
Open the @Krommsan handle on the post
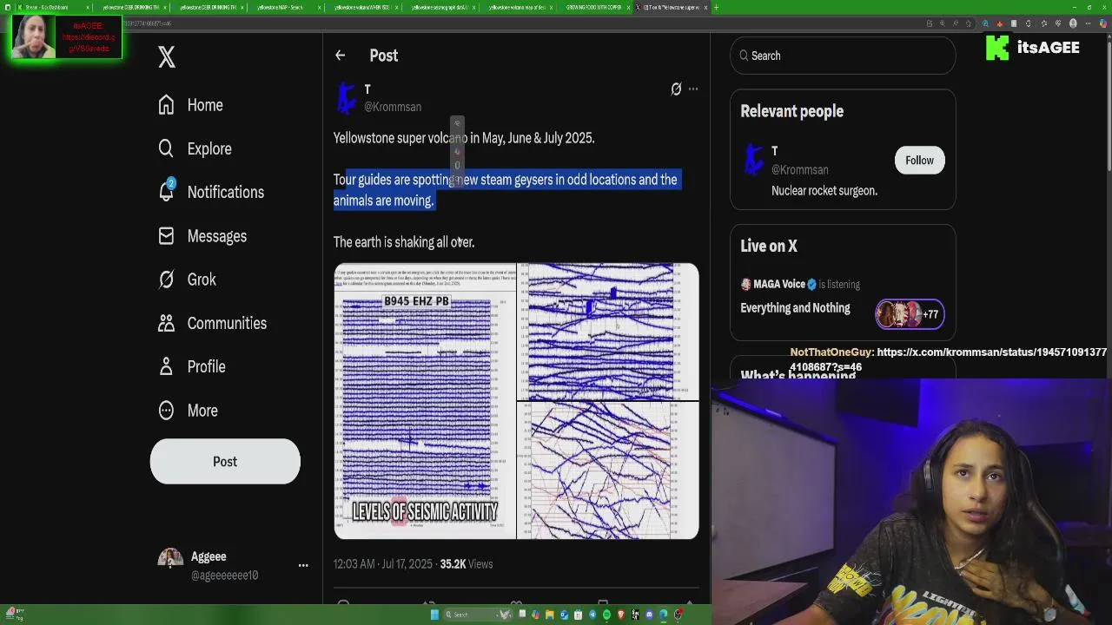pyautogui.click(x=393, y=107)
